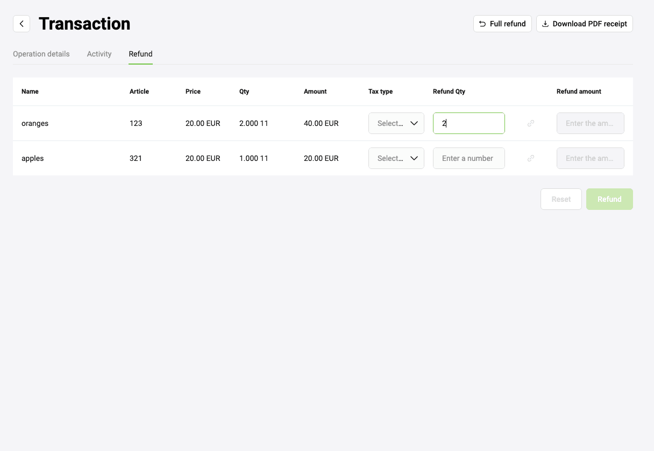
Task: Click the chevron arrow in apples tax select
Action: pyautogui.click(x=414, y=158)
